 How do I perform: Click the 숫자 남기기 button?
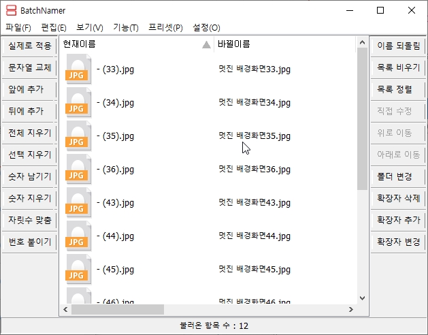tap(29, 176)
